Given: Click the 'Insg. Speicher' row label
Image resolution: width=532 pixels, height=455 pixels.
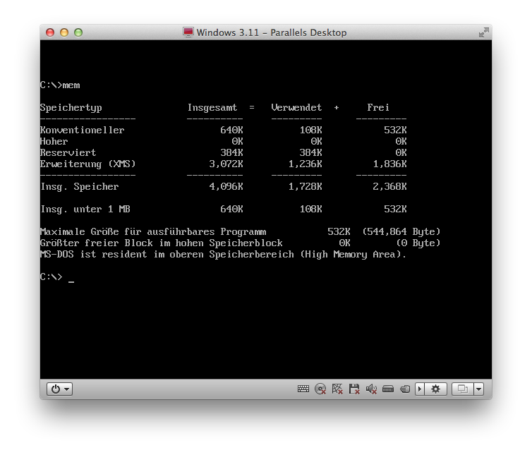Looking at the screenshot, I should point(80,187).
